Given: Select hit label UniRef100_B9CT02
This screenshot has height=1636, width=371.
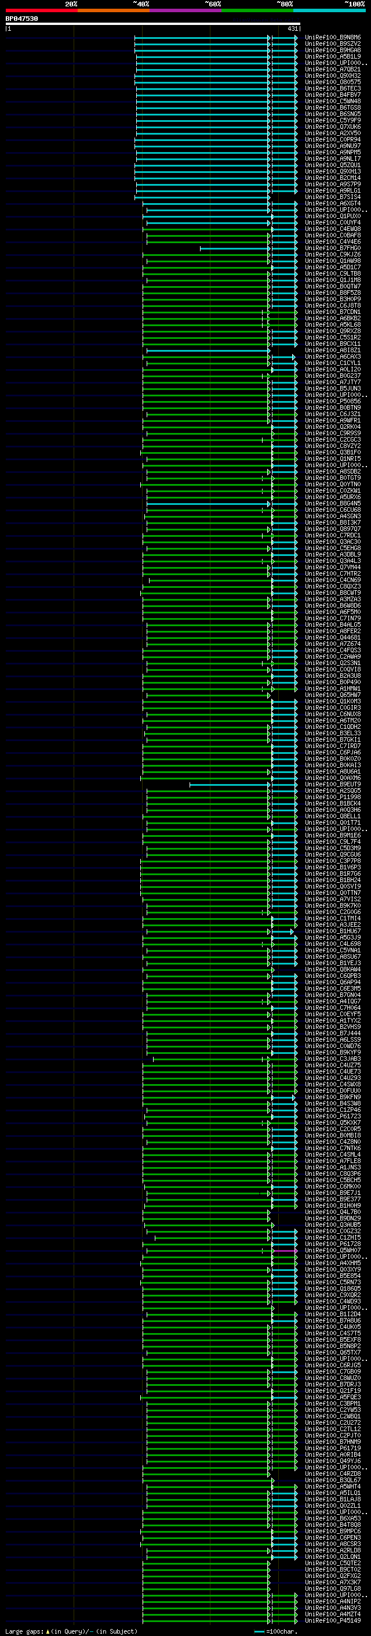Looking at the screenshot, I should pyautogui.click(x=333, y=1569).
